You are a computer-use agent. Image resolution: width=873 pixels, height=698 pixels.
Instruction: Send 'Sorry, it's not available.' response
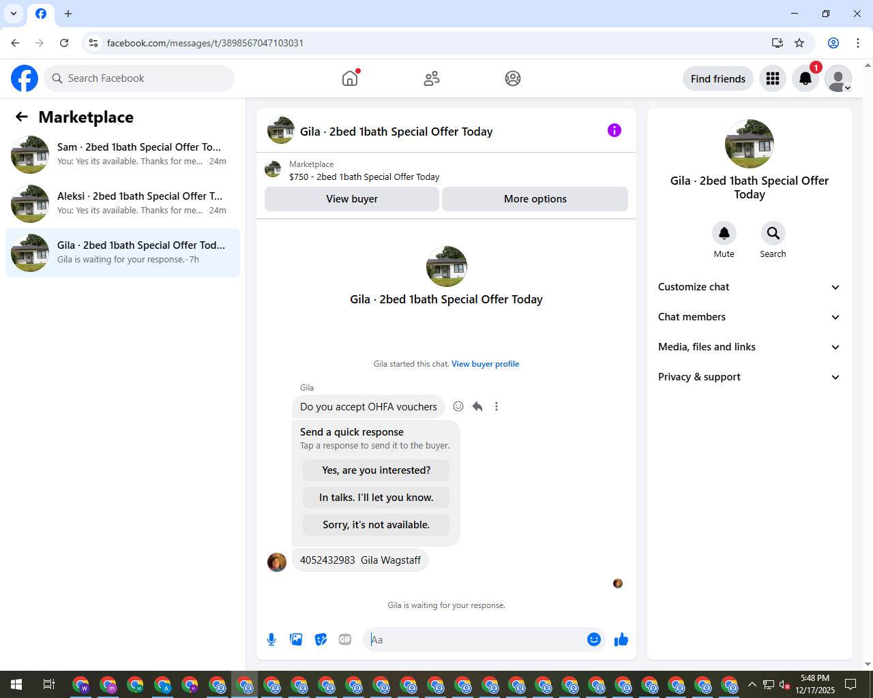pos(376,525)
